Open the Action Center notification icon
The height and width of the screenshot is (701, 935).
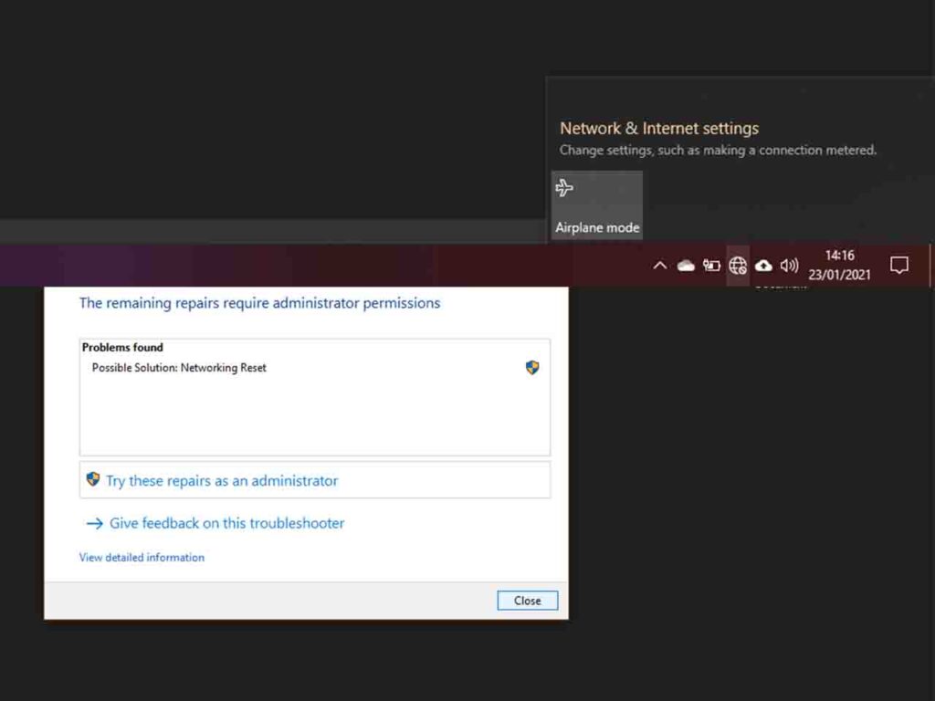tap(899, 266)
